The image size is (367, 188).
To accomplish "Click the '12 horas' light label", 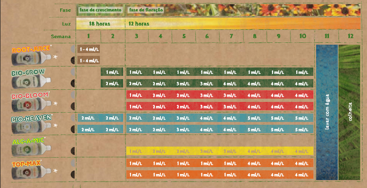I will tap(138, 24).
